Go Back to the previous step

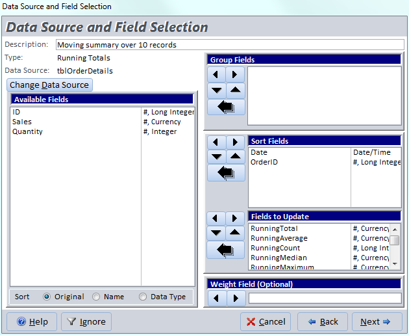pyautogui.click(x=323, y=322)
